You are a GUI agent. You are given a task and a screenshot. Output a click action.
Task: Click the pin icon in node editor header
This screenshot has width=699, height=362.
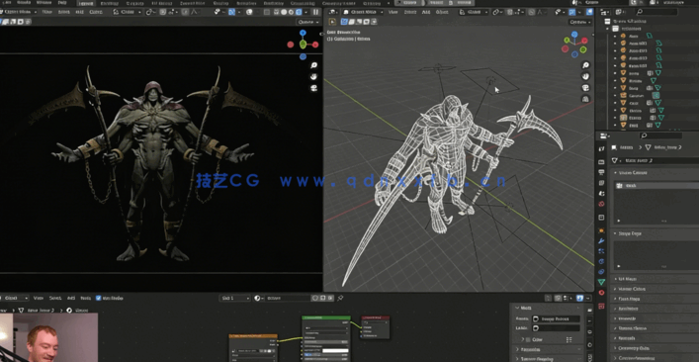coord(340,298)
